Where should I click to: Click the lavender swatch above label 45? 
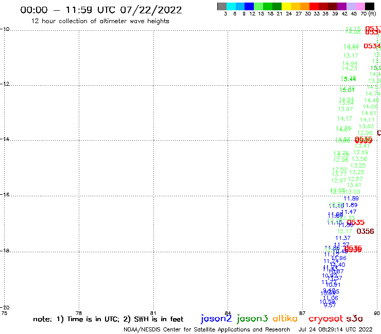coord(351,6)
